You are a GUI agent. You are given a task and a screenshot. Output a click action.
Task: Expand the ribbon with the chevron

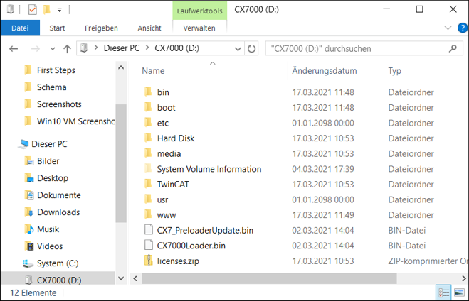448,28
